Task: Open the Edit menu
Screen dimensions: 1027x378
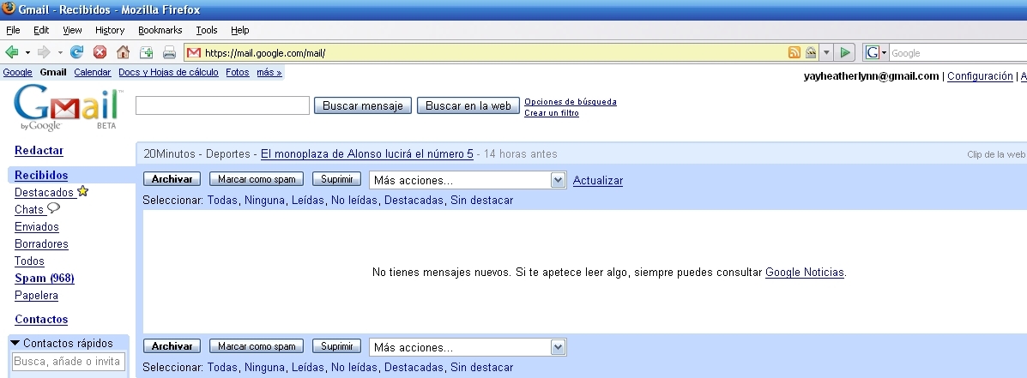Action: pyautogui.click(x=41, y=30)
